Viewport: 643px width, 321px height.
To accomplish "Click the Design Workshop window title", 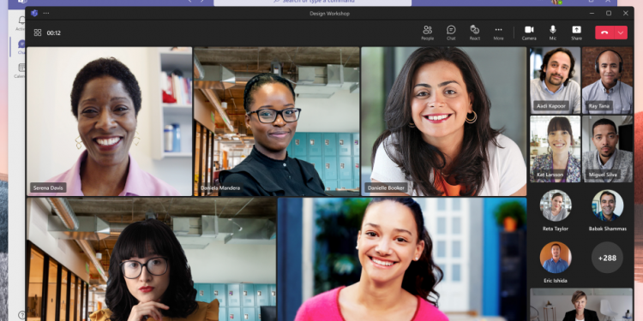I will tap(330, 14).
